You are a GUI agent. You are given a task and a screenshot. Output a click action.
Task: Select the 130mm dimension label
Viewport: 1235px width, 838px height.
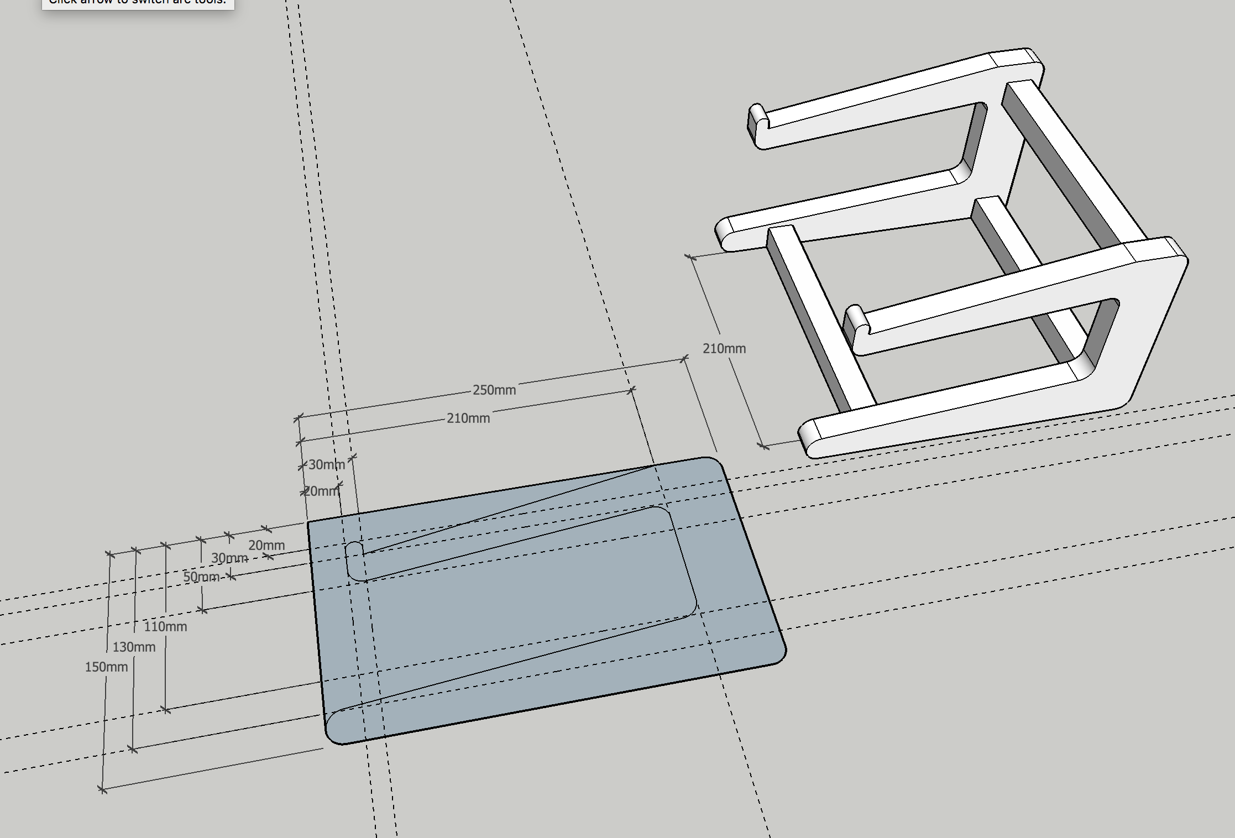click(x=134, y=647)
